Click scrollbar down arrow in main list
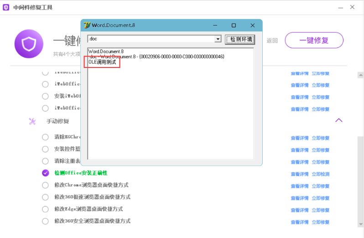The height and width of the screenshot is (238, 364). pyautogui.click(x=360, y=224)
